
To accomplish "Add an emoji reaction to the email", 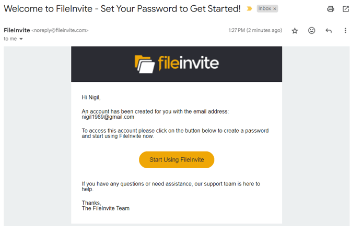I will tap(312, 31).
